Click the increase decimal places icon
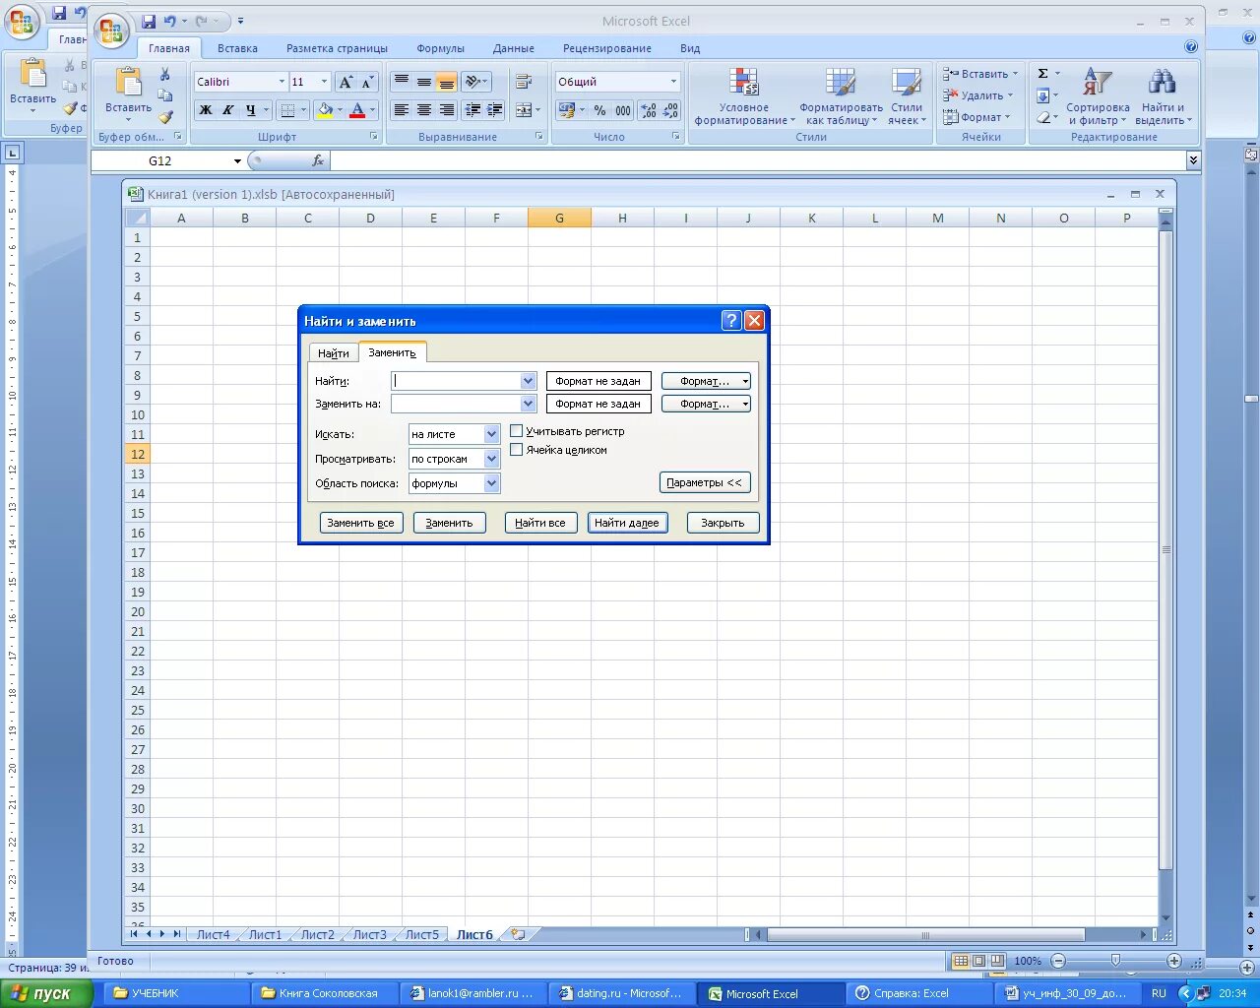The height and width of the screenshot is (1008, 1260). 649,110
